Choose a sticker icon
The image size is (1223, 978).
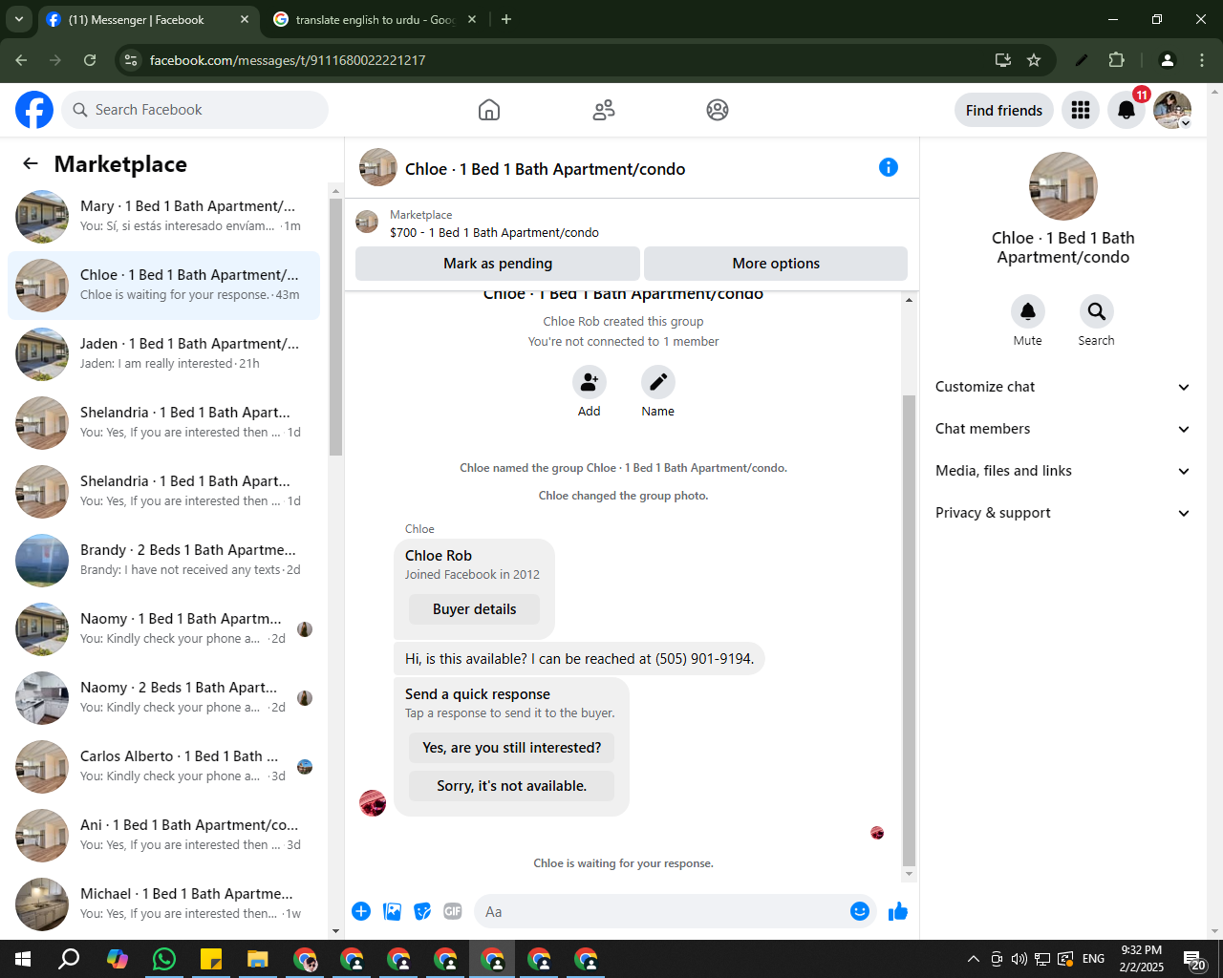coord(422,911)
